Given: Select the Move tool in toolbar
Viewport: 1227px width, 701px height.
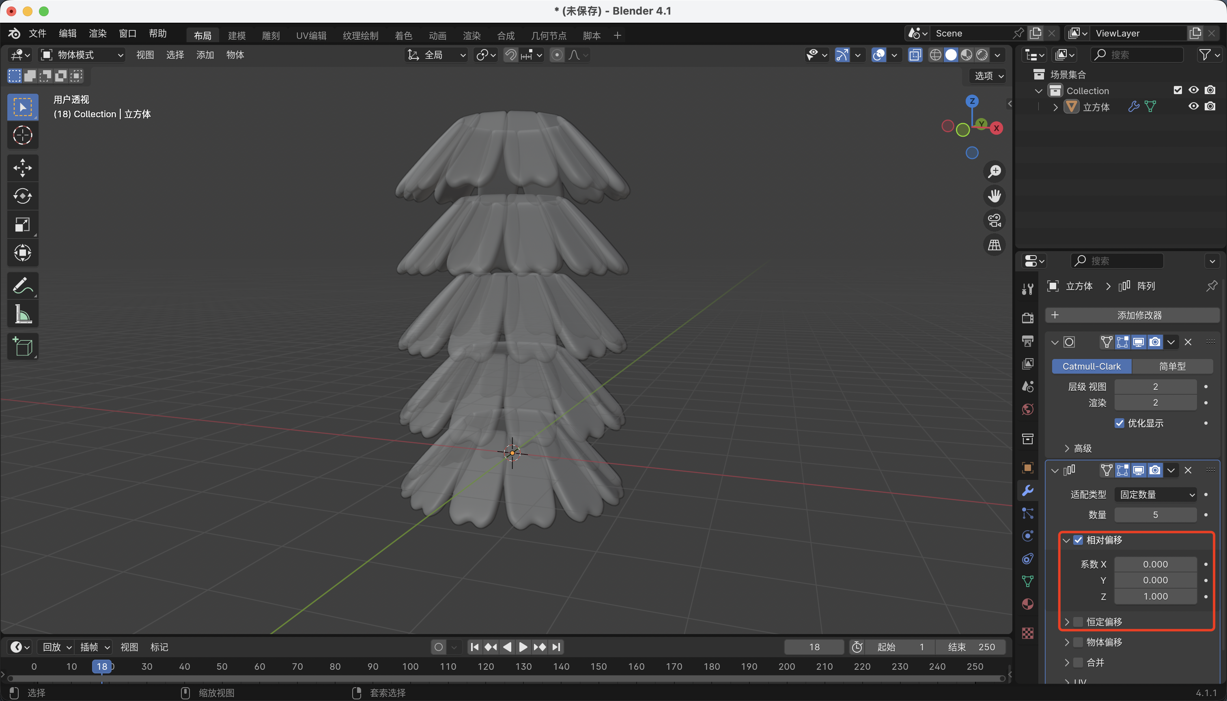Looking at the screenshot, I should (x=22, y=168).
